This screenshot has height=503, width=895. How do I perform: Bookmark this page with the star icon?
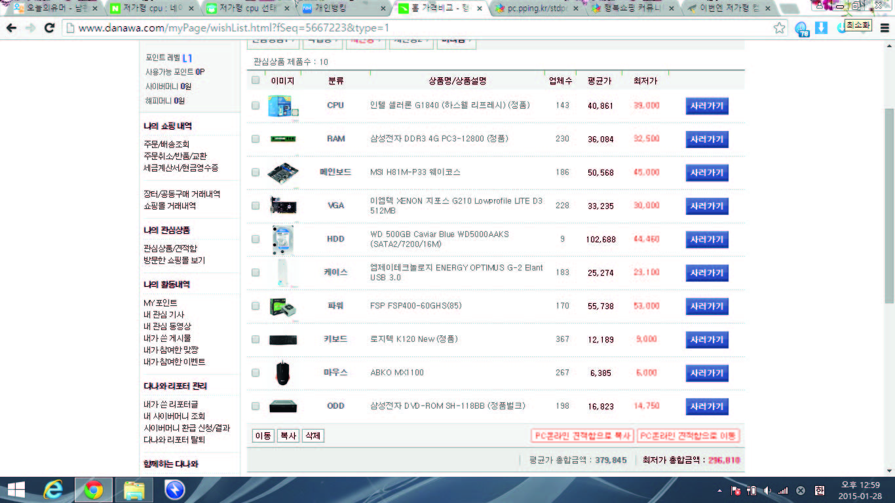[779, 28]
